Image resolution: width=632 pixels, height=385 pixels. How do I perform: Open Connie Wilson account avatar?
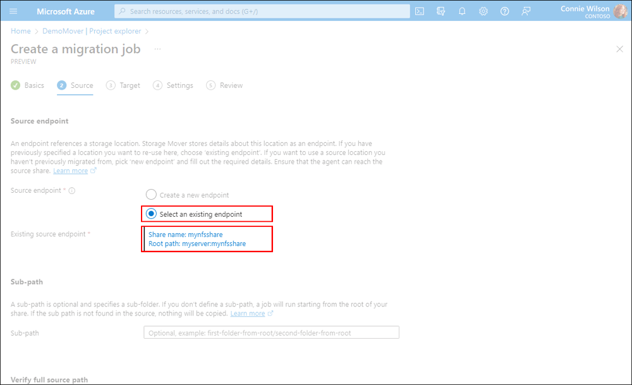point(621,11)
